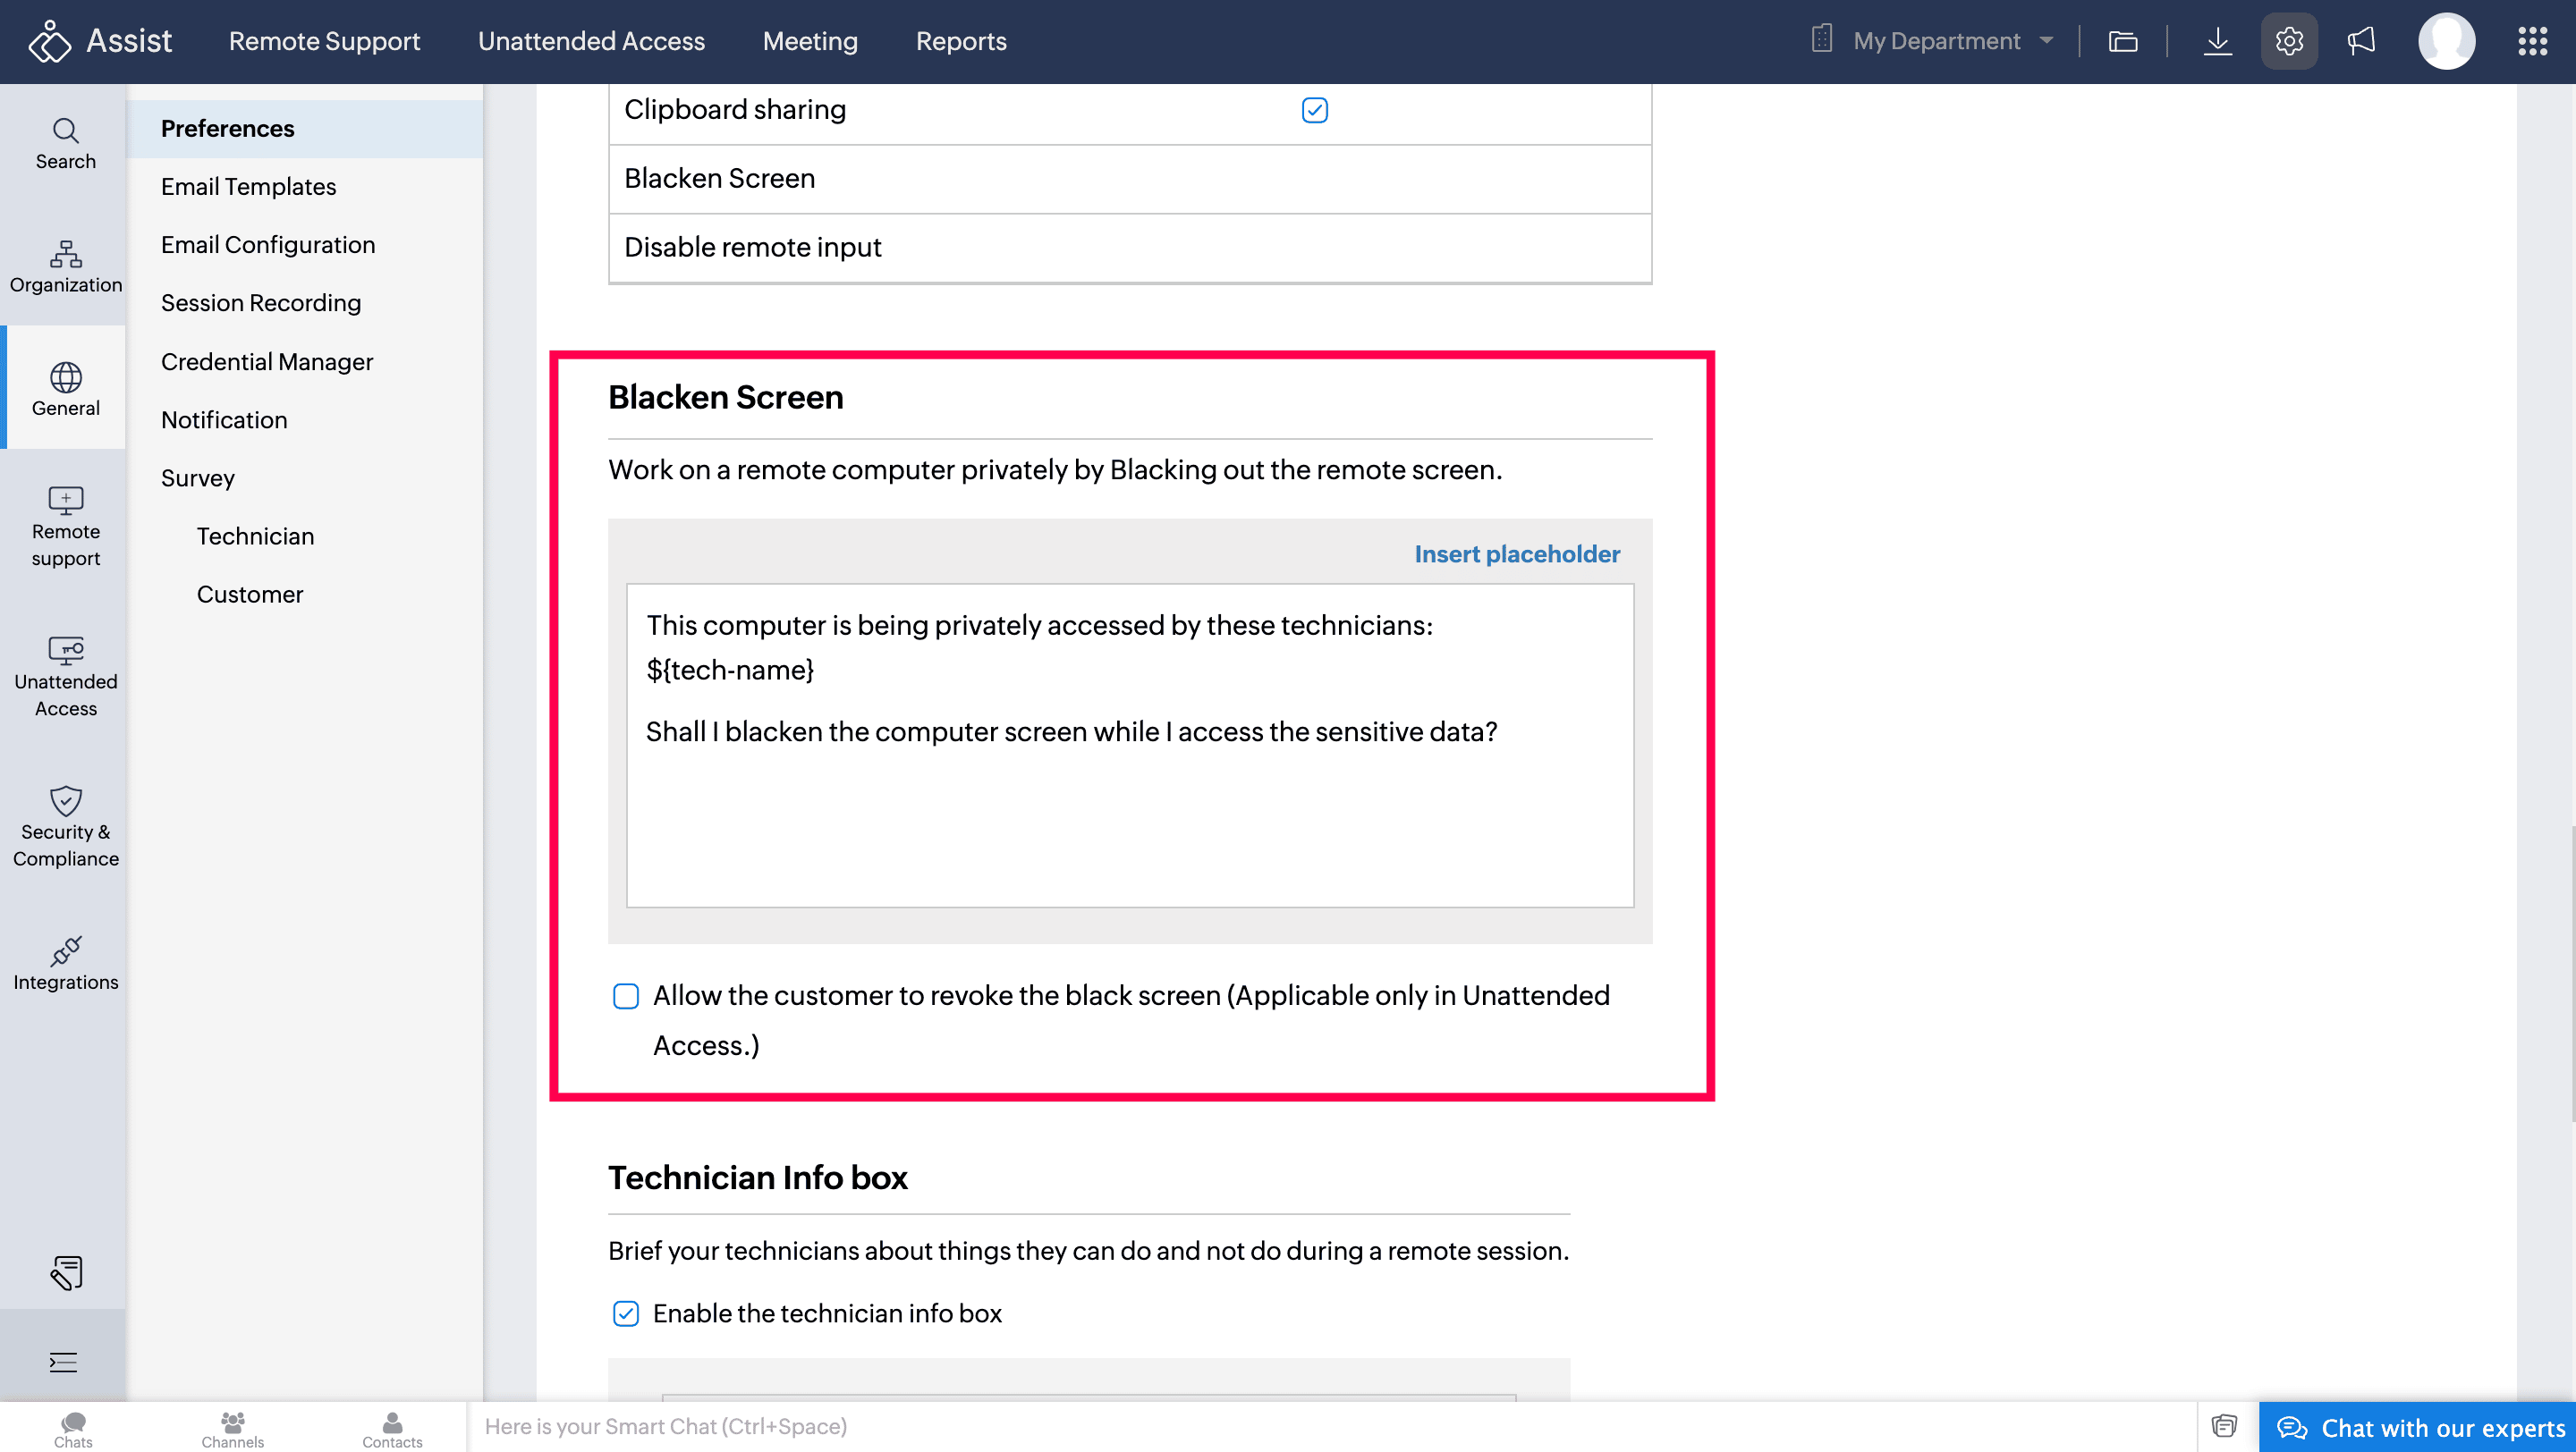Open user profile avatar menu
The image size is (2576, 1452).
click(x=2446, y=41)
